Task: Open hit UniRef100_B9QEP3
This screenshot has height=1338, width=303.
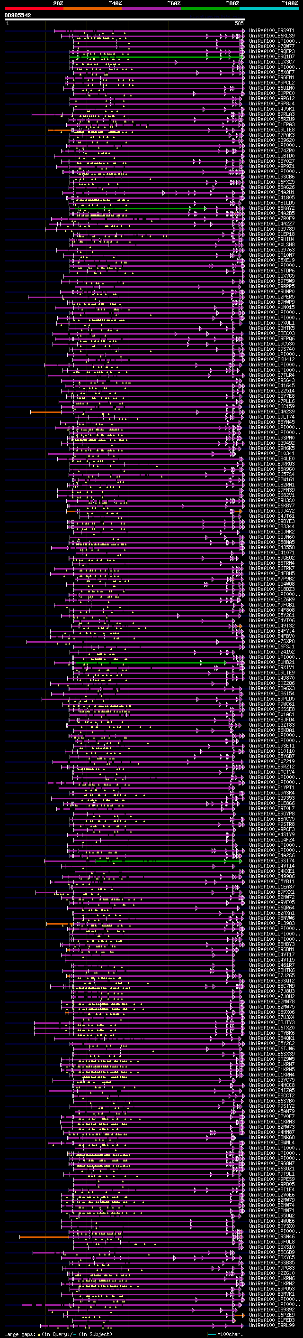Action: tap(272, 51)
